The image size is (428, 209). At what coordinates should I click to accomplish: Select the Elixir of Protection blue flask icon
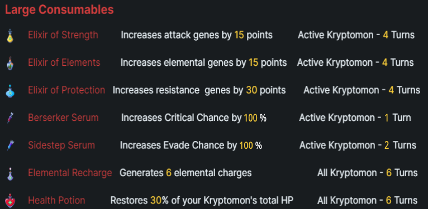10,91
